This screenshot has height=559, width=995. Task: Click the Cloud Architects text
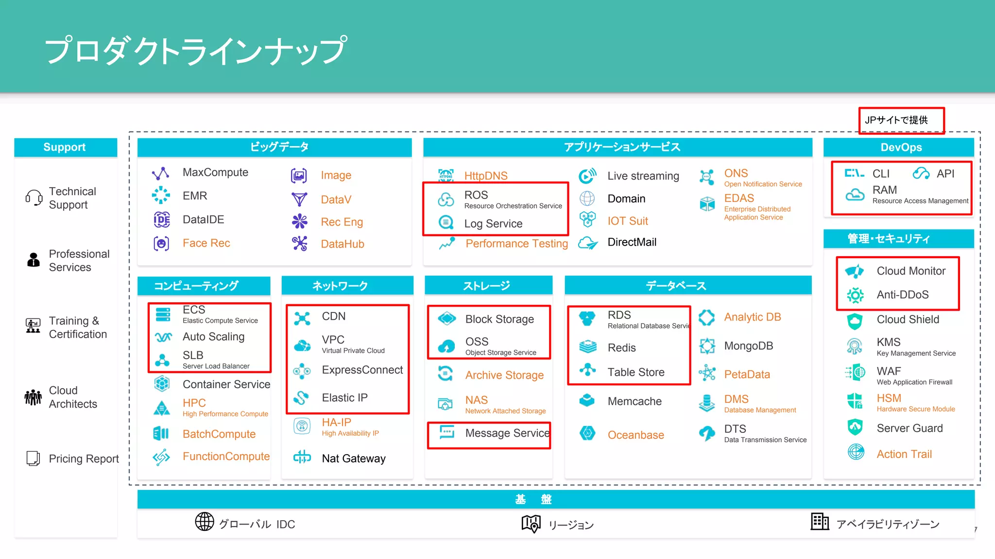coord(73,397)
